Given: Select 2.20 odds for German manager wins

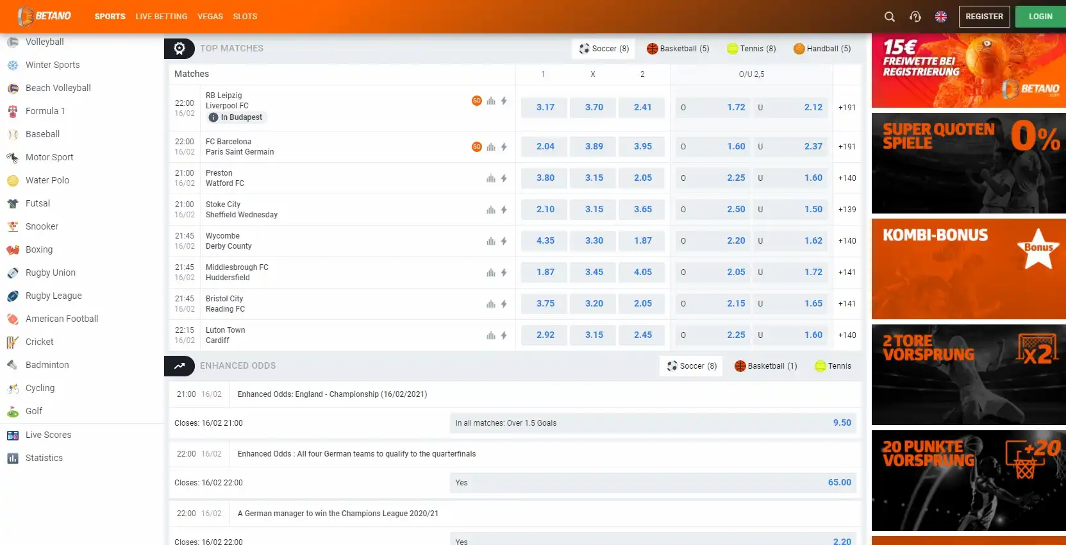Looking at the screenshot, I should point(653,539).
